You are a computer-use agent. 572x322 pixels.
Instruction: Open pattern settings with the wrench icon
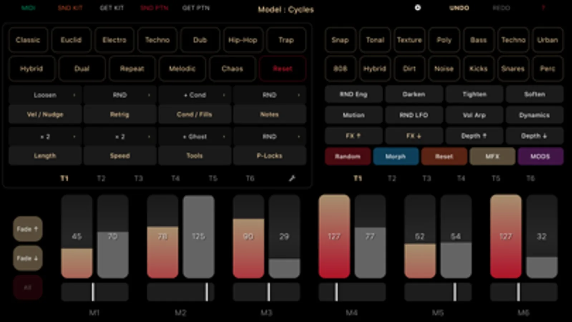click(292, 178)
